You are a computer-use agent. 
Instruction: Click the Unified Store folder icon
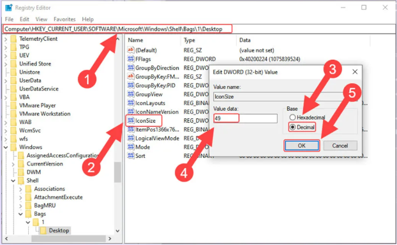(13, 64)
